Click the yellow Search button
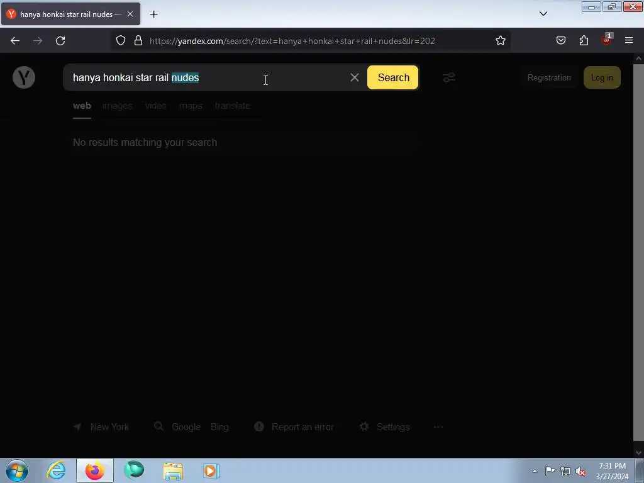This screenshot has height=483, width=644. pos(392,77)
